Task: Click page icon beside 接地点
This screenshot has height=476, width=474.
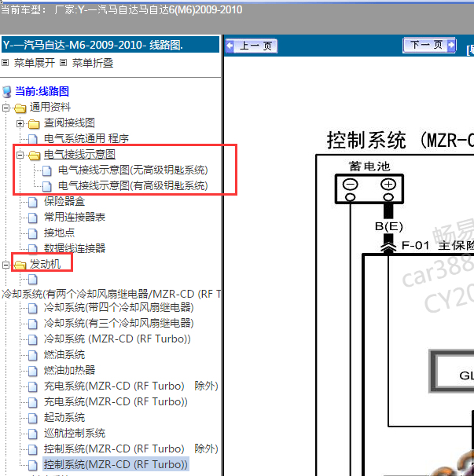Action: 32,234
